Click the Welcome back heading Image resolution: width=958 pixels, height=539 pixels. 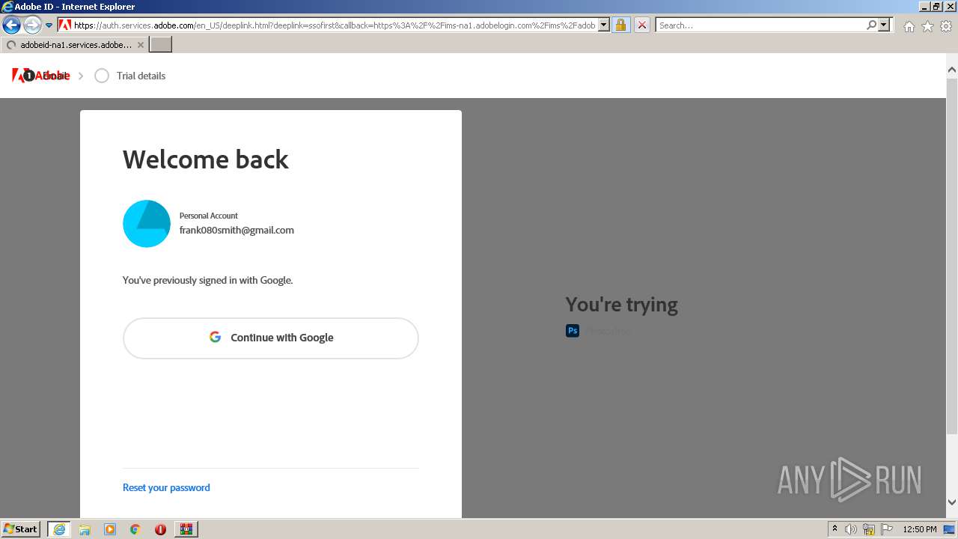pos(206,159)
